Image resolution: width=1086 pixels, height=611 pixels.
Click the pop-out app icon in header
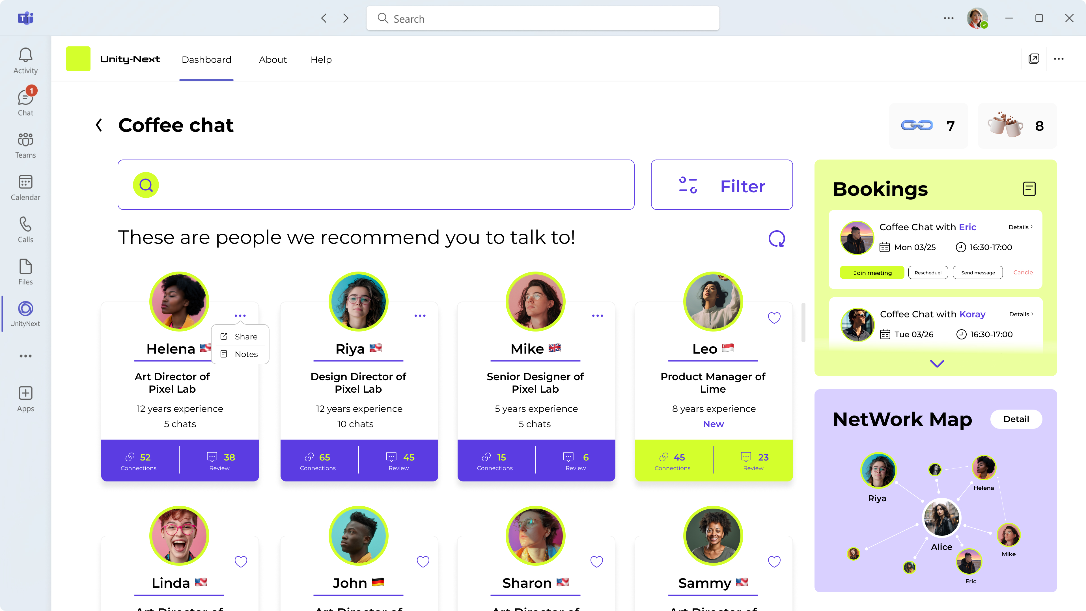(1034, 59)
